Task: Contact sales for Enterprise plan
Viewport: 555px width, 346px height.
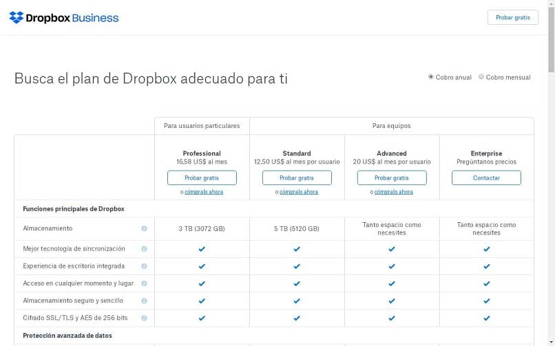Action: pos(486,178)
